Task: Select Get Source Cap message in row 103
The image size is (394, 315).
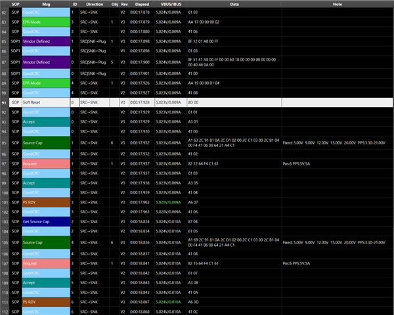Action: click(x=46, y=222)
